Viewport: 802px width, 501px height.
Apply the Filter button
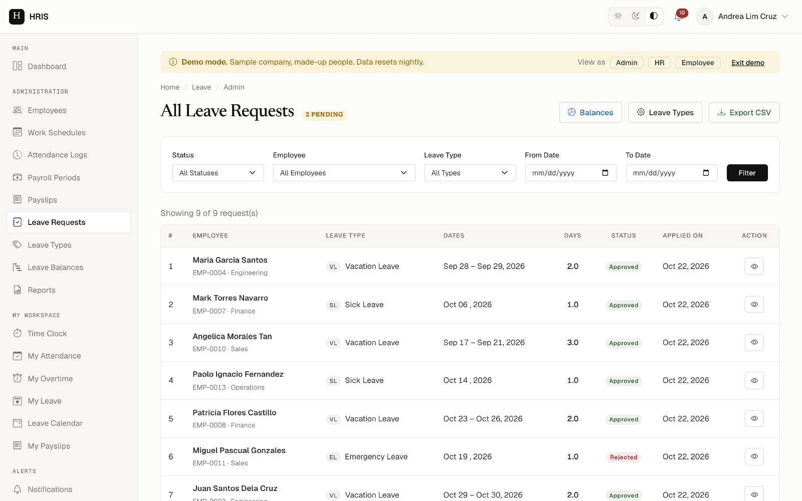747,173
